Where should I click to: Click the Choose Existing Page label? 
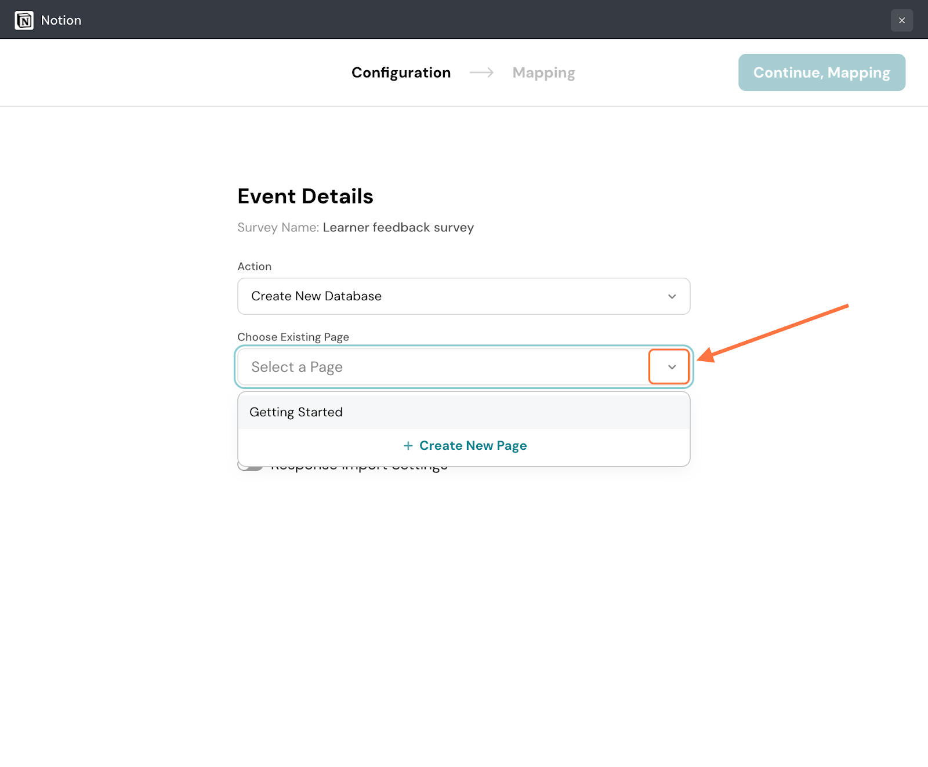point(293,337)
